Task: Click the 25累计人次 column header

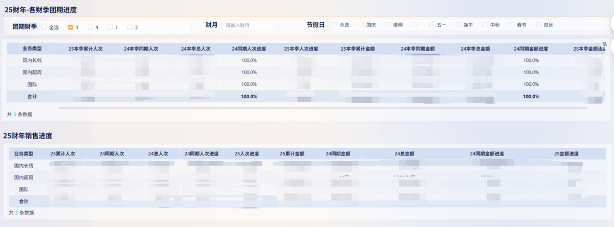Action: (62, 153)
